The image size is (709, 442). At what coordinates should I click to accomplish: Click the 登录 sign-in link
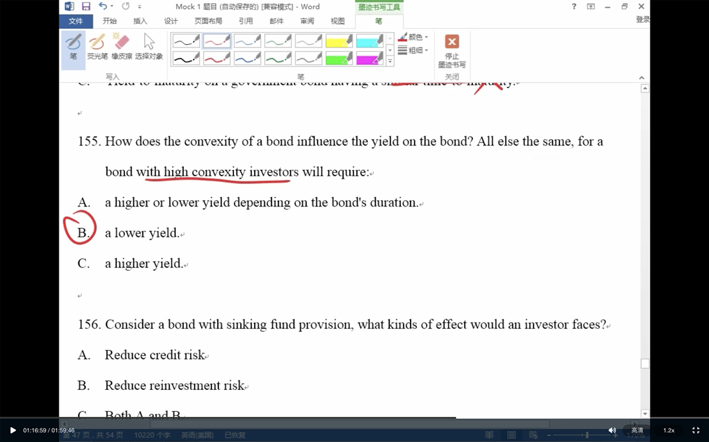643,19
